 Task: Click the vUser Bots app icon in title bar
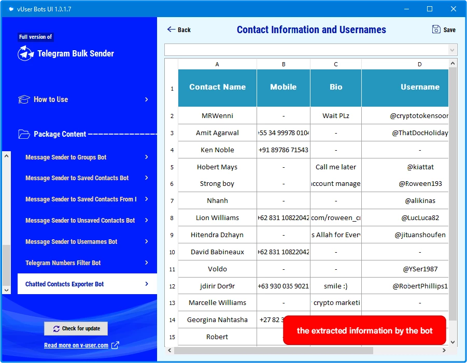[11, 9]
